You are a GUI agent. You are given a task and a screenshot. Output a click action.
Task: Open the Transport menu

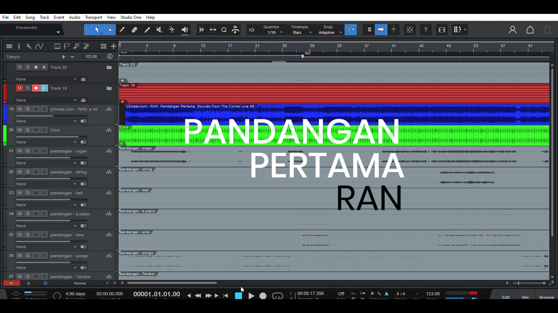[x=94, y=17]
